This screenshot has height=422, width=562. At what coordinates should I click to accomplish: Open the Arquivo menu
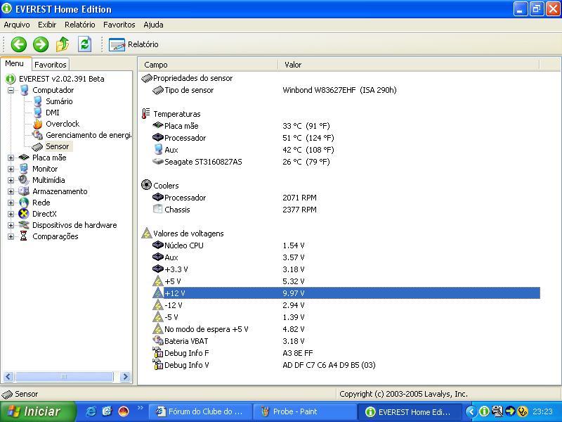click(x=16, y=25)
